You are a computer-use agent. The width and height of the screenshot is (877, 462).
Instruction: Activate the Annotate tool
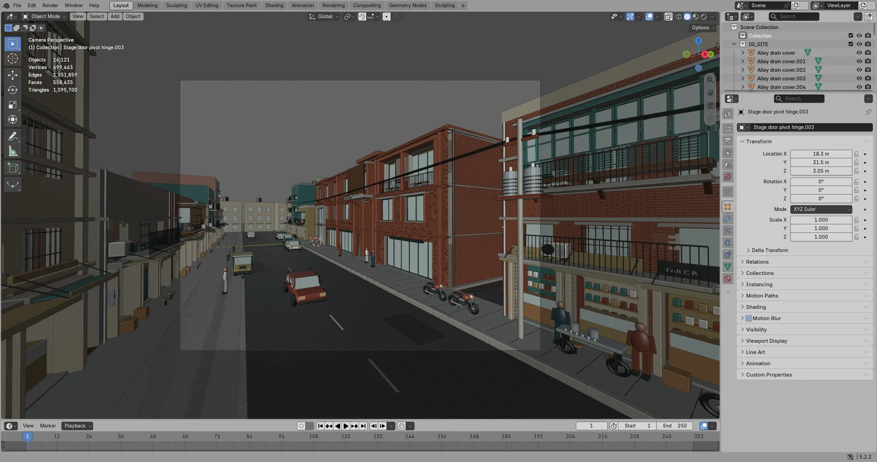click(13, 136)
